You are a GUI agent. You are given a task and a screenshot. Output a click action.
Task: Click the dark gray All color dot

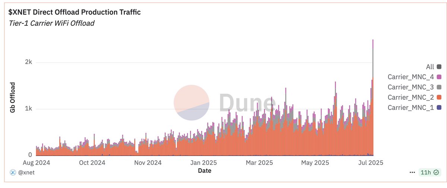pyautogui.click(x=439, y=67)
